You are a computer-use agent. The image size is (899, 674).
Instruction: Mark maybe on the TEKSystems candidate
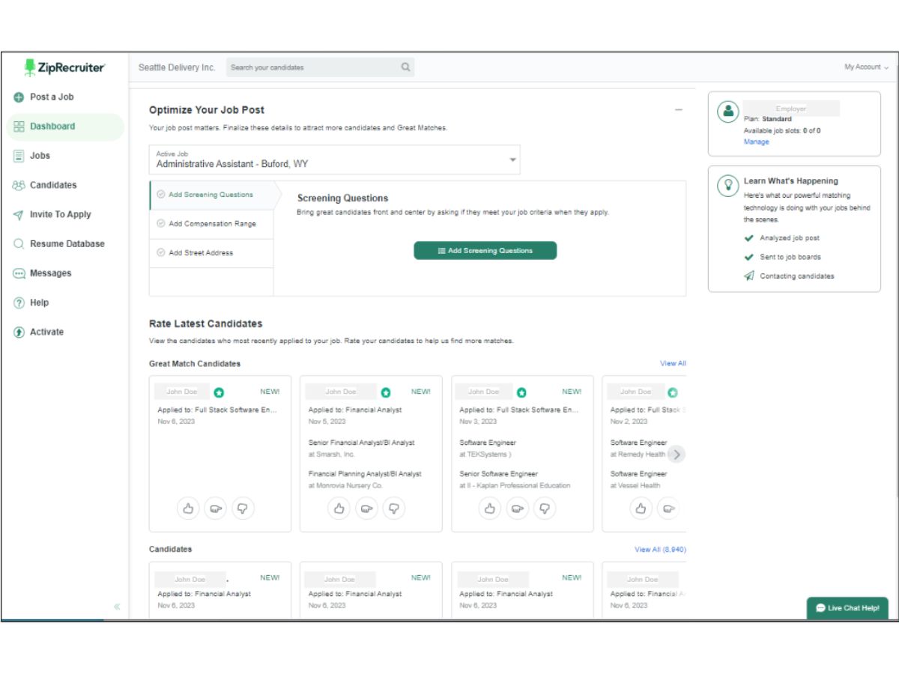click(x=518, y=508)
